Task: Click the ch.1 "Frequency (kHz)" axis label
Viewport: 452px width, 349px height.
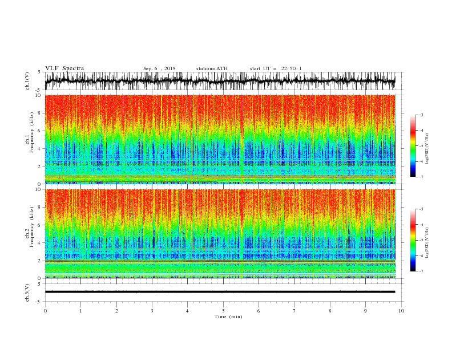Action: (x=32, y=131)
